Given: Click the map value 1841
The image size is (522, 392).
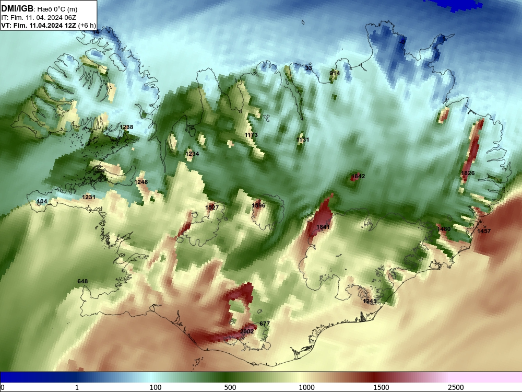Looking at the screenshot, I should point(323,227).
